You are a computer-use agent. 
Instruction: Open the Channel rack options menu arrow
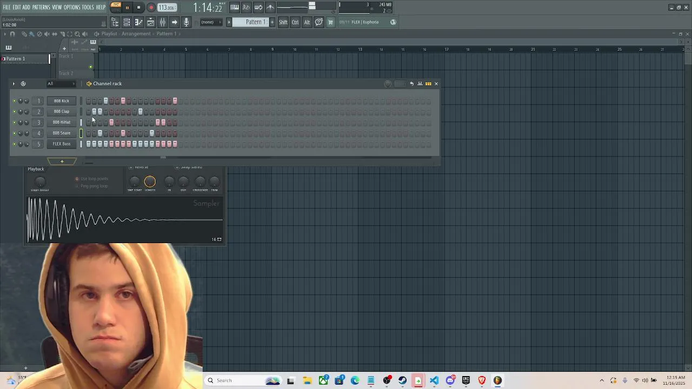[14, 84]
